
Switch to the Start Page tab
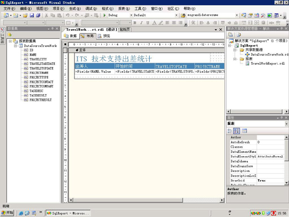tap(125, 30)
